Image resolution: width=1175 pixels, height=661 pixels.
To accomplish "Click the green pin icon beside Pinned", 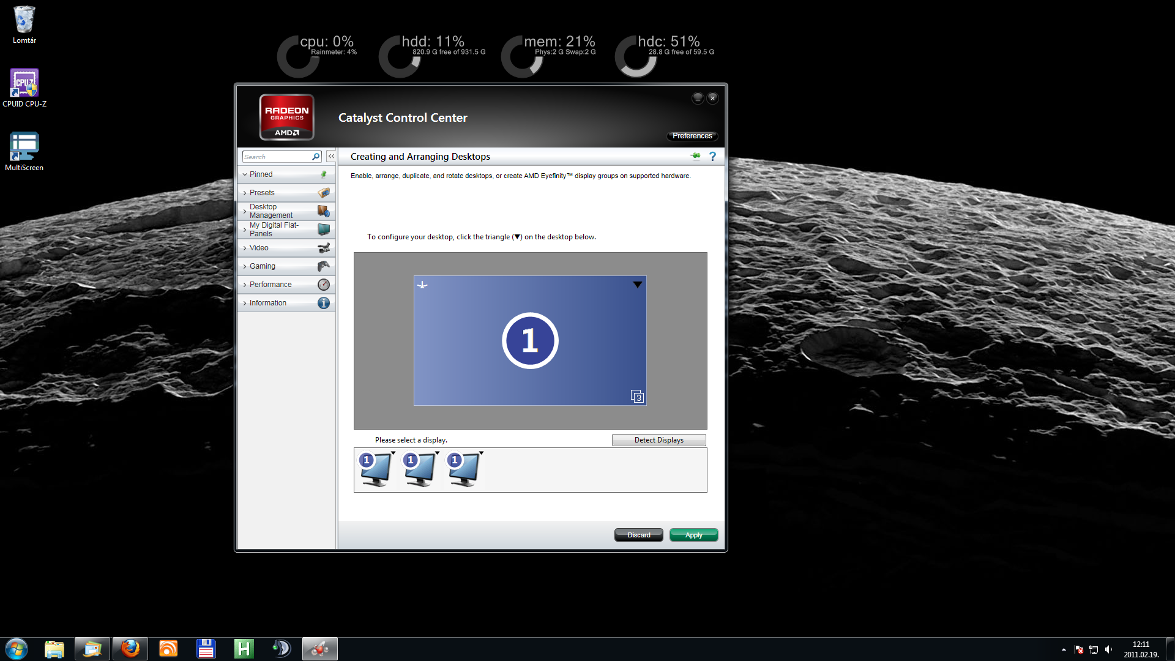I will pos(324,174).
